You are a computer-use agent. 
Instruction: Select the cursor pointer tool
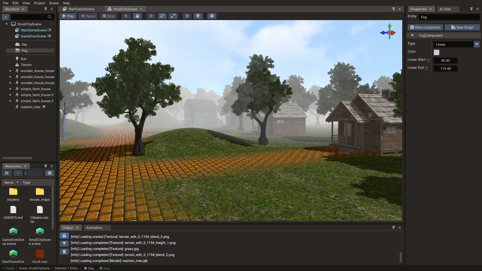coord(126,16)
